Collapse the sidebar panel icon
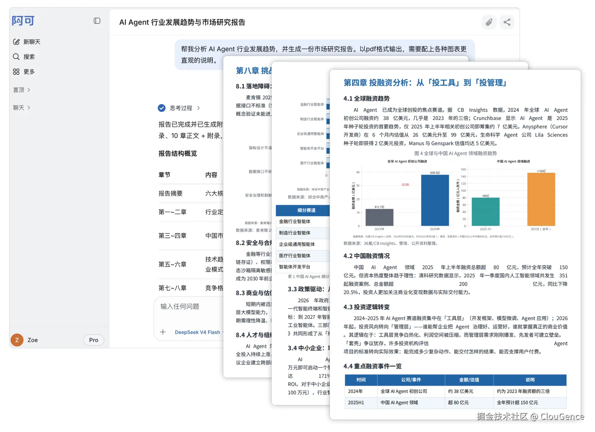595x432 pixels. pyautogui.click(x=97, y=21)
